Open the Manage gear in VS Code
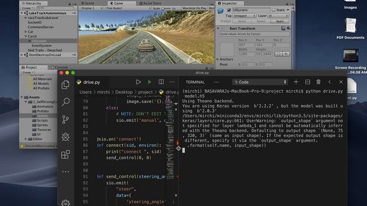367x206 pixels. coord(65,203)
